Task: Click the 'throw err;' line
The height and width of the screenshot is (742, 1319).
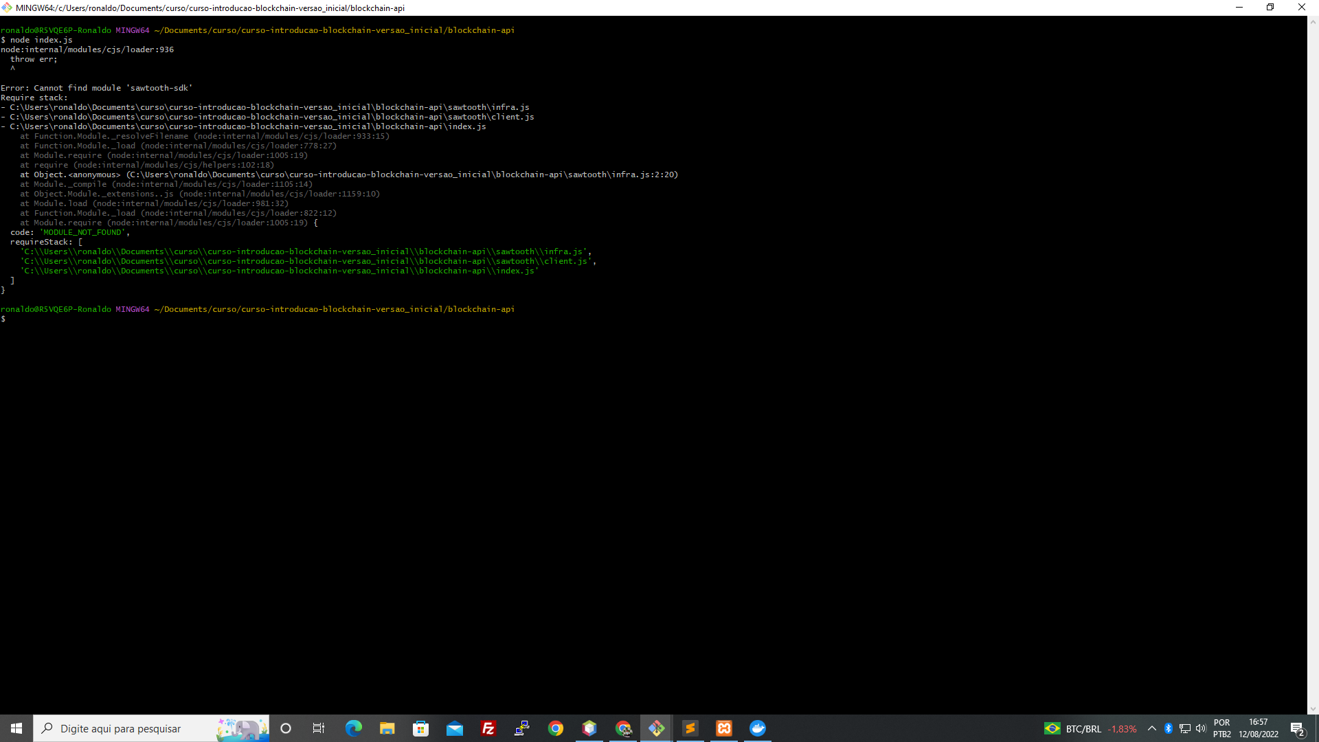Action: click(34, 59)
